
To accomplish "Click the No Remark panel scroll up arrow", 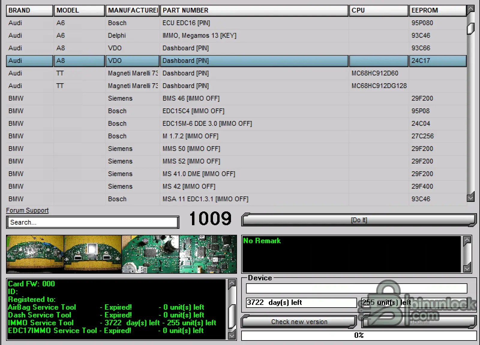I will (x=467, y=240).
